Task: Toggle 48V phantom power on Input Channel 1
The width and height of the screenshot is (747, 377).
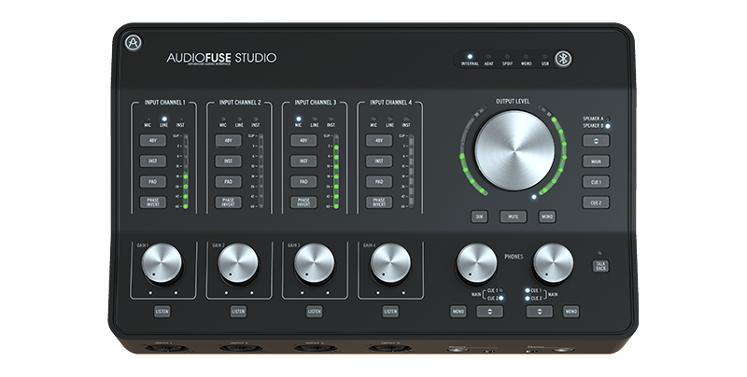Action: [152, 140]
